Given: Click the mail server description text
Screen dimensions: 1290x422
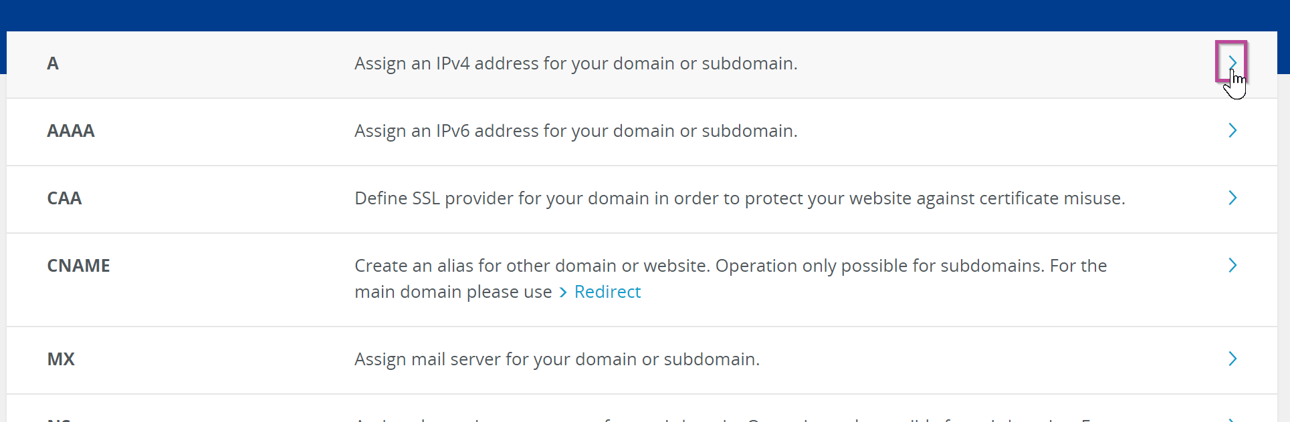Looking at the screenshot, I should tap(556, 359).
